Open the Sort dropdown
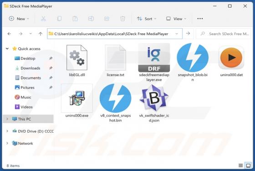Viewport: 255px width, 171px height. point(146,19)
